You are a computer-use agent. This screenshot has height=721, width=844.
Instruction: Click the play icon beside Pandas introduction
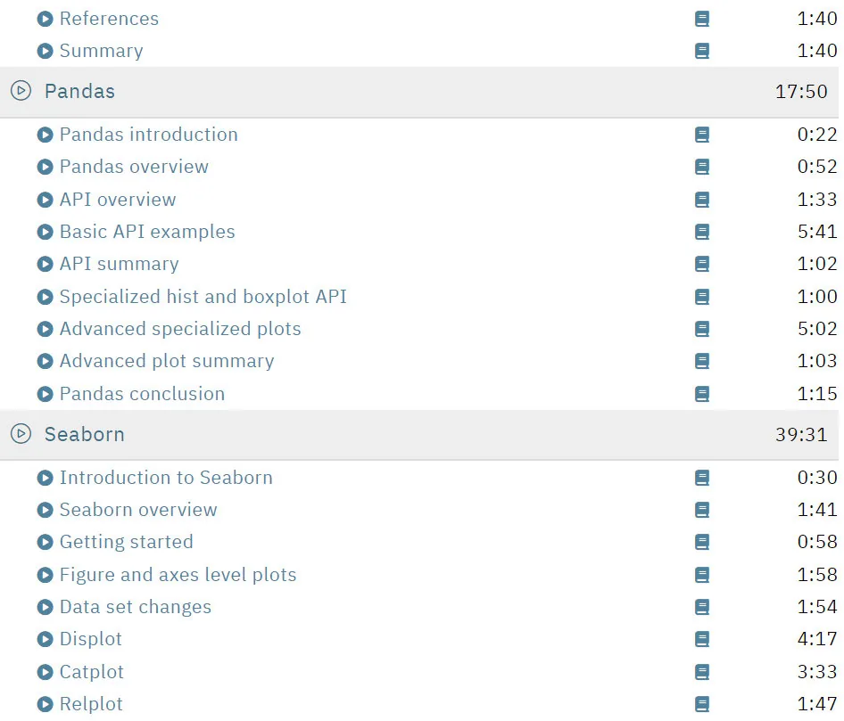[46, 135]
